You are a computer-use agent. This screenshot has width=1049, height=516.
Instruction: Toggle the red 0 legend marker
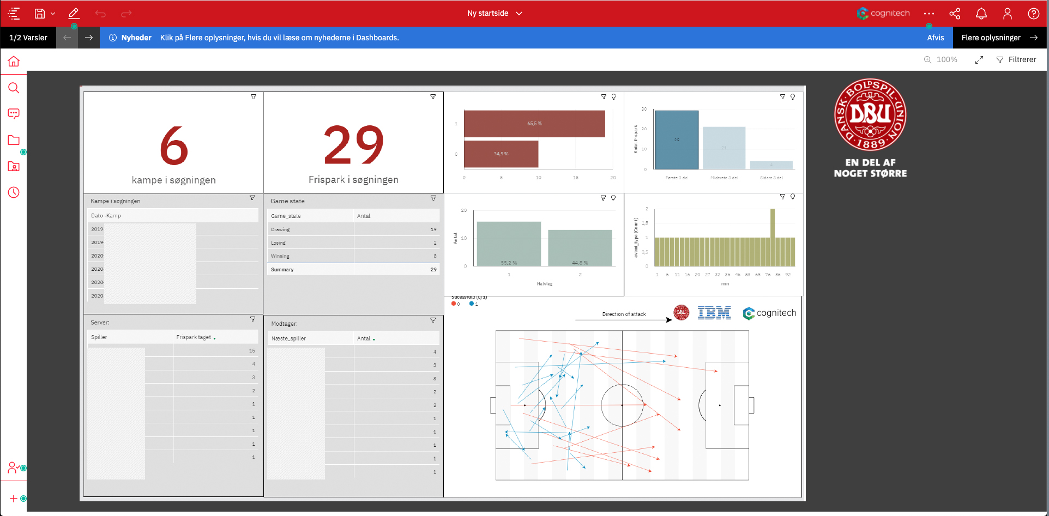click(454, 304)
